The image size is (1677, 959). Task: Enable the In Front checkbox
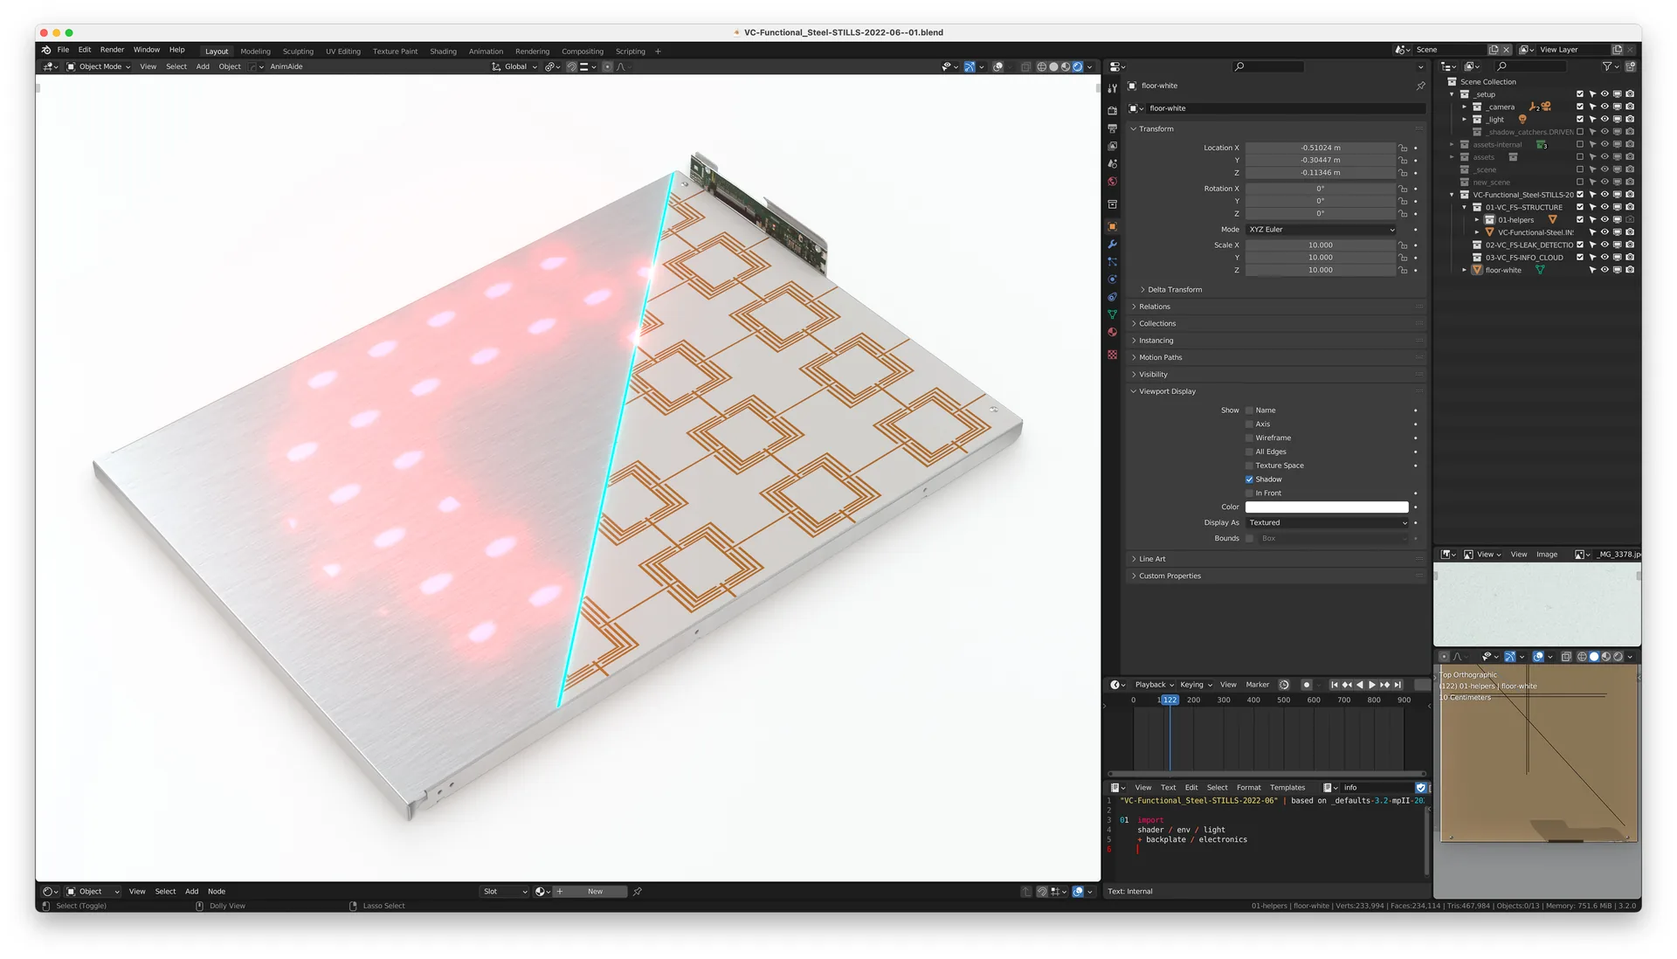(x=1249, y=493)
